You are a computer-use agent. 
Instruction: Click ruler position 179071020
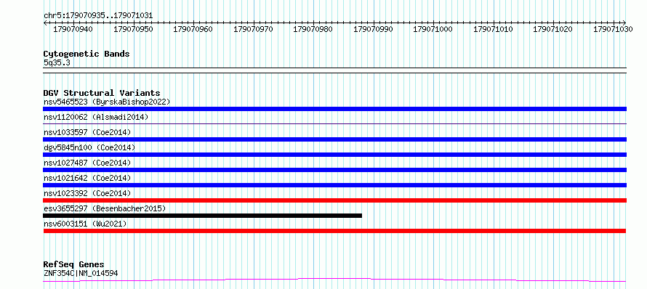point(553,29)
